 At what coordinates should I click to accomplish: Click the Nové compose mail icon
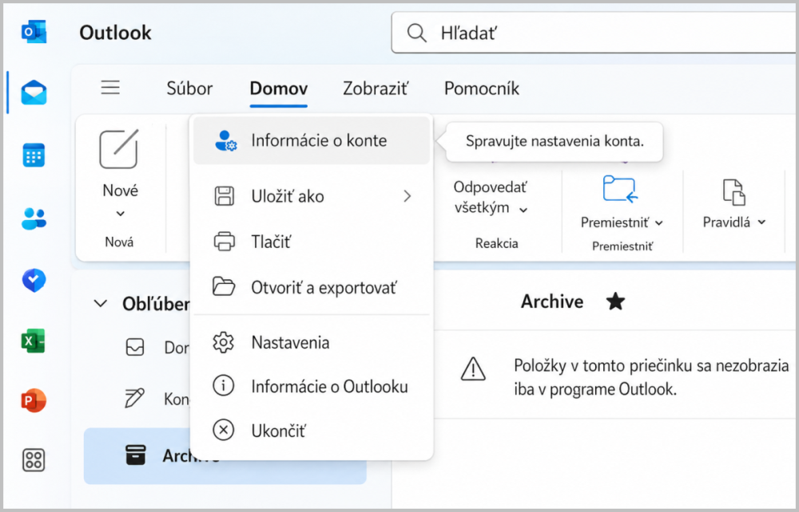tap(119, 148)
